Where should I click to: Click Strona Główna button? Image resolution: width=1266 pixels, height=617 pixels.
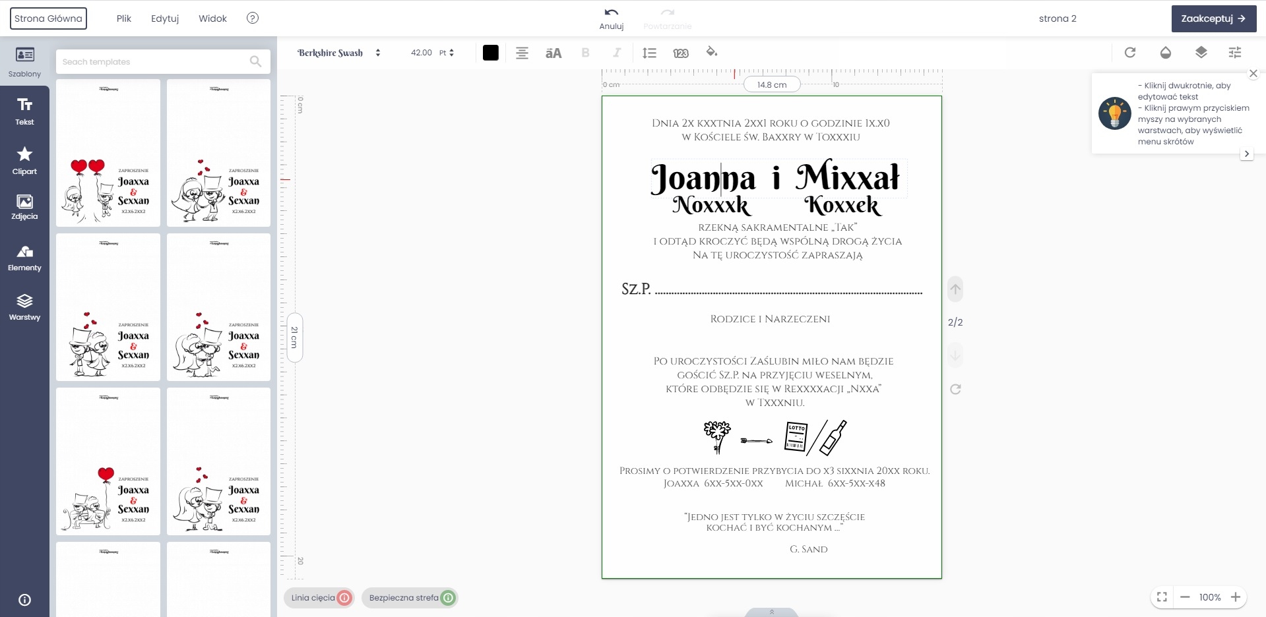pyautogui.click(x=48, y=18)
